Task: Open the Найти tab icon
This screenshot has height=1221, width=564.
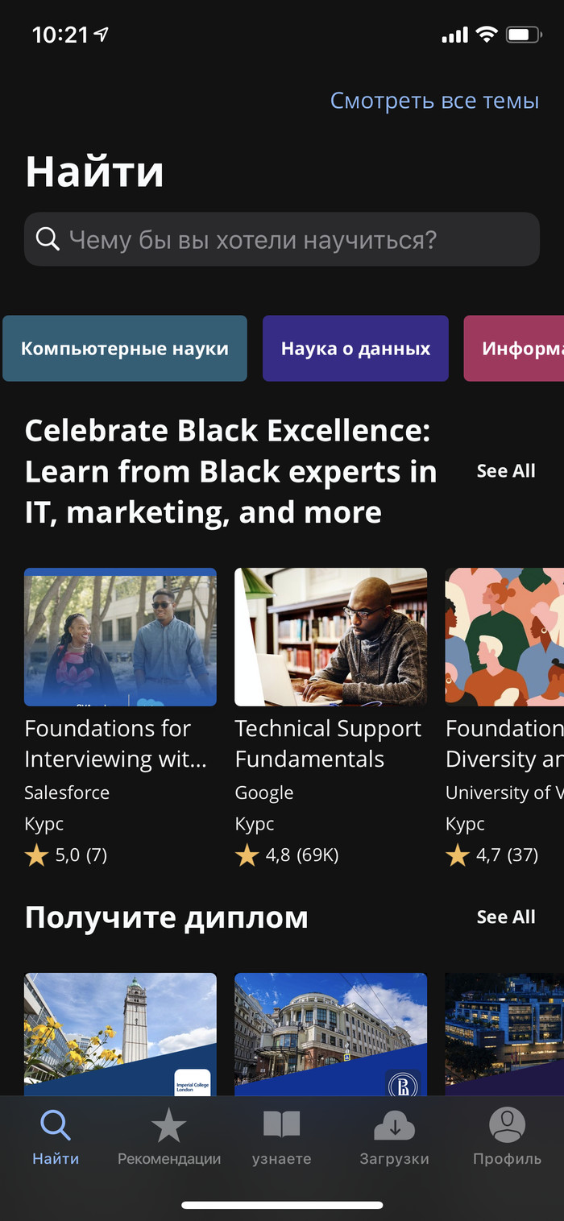Action: click(x=56, y=1126)
